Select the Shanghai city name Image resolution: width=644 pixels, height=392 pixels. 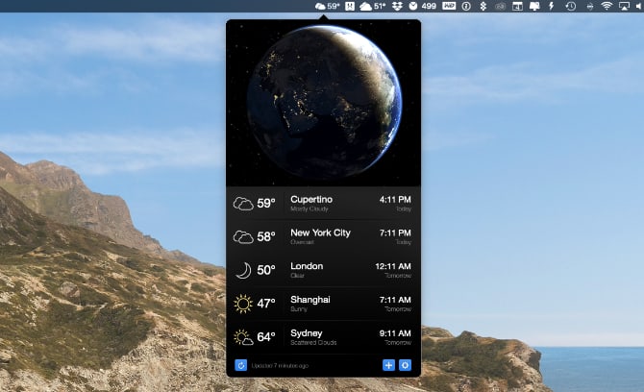coord(310,300)
